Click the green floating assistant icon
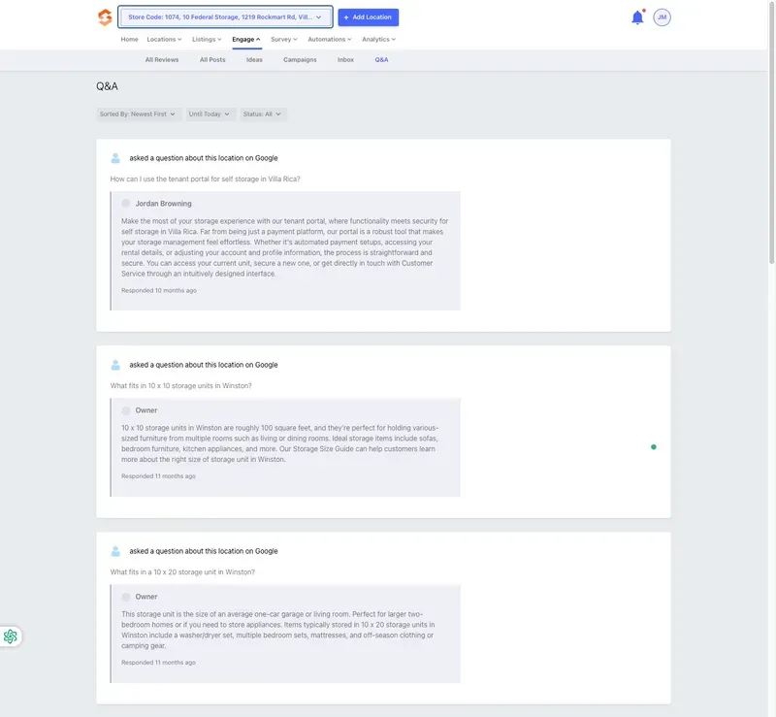 tap(11, 636)
